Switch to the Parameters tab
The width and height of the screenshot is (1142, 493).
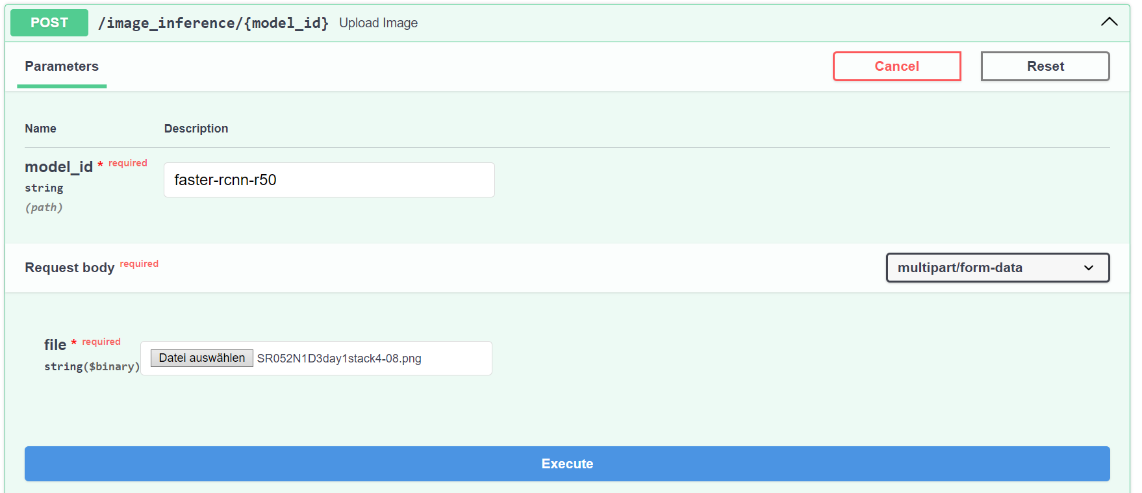pos(62,66)
